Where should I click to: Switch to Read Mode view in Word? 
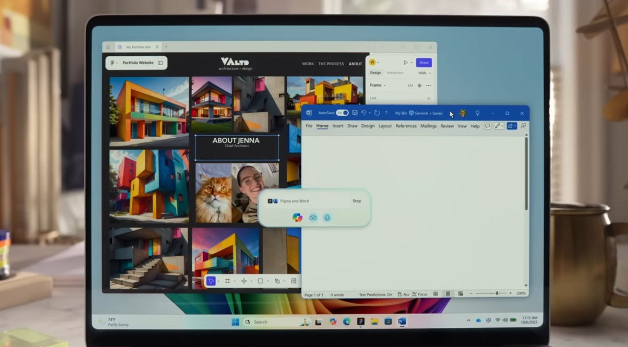435,294
